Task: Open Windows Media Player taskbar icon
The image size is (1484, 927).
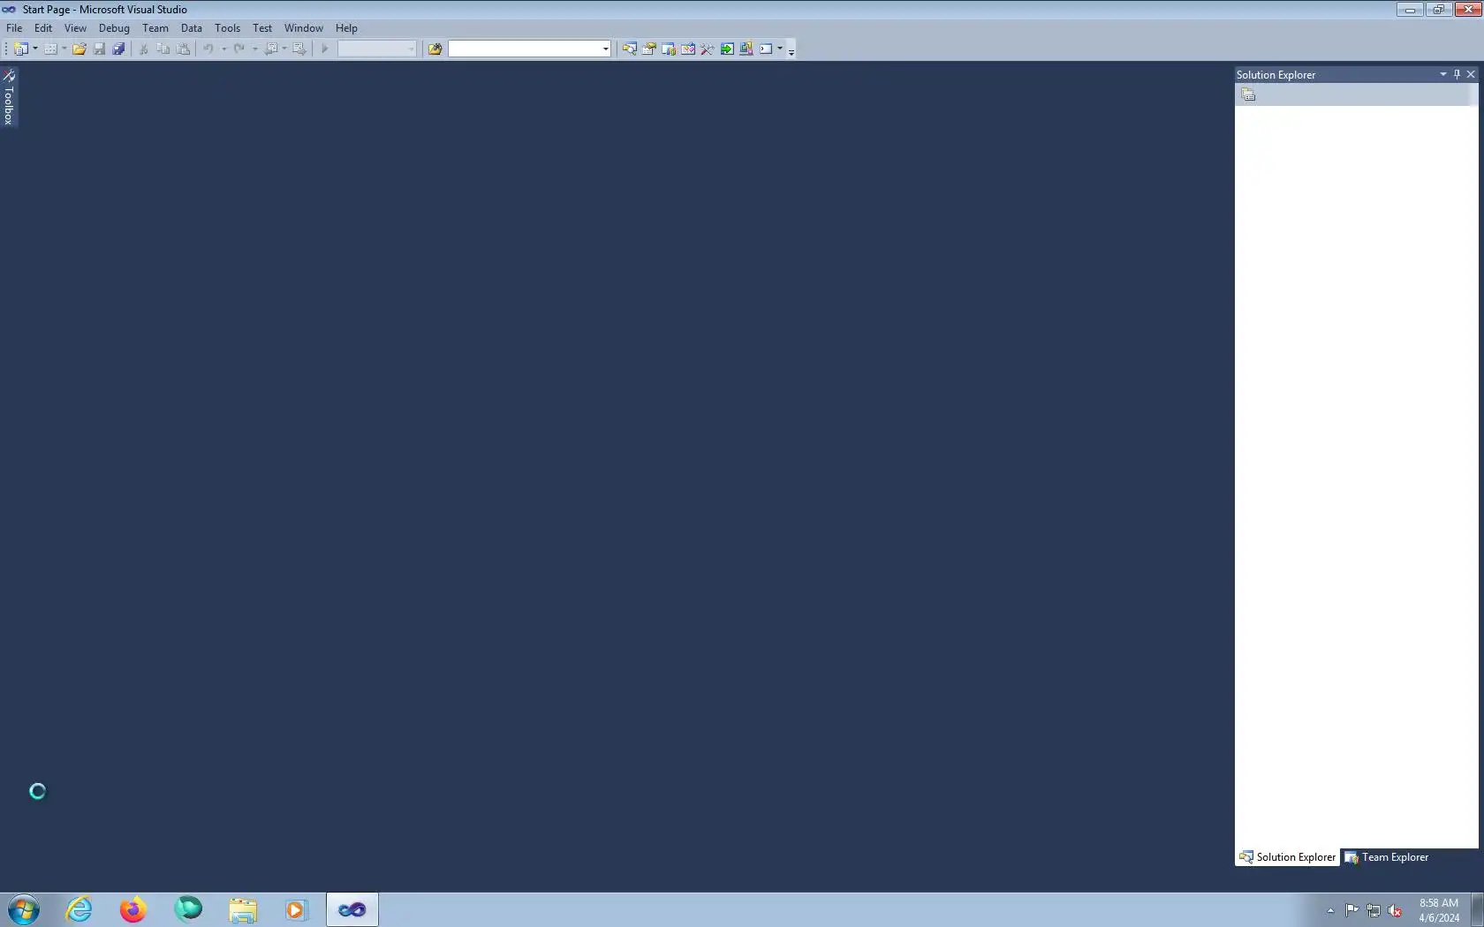Action: (297, 909)
